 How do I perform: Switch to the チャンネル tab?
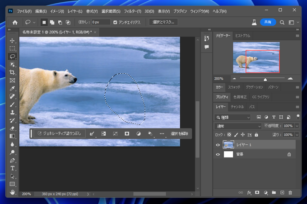[237, 107]
